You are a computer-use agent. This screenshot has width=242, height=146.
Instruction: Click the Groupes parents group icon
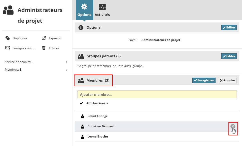click(81, 56)
